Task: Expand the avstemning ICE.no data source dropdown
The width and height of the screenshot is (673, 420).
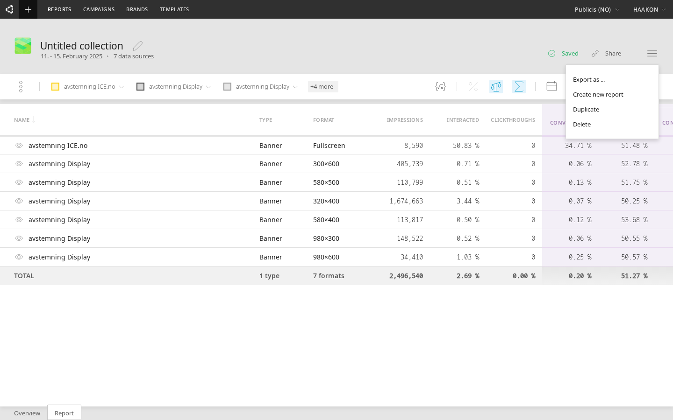Action: (x=122, y=86)
